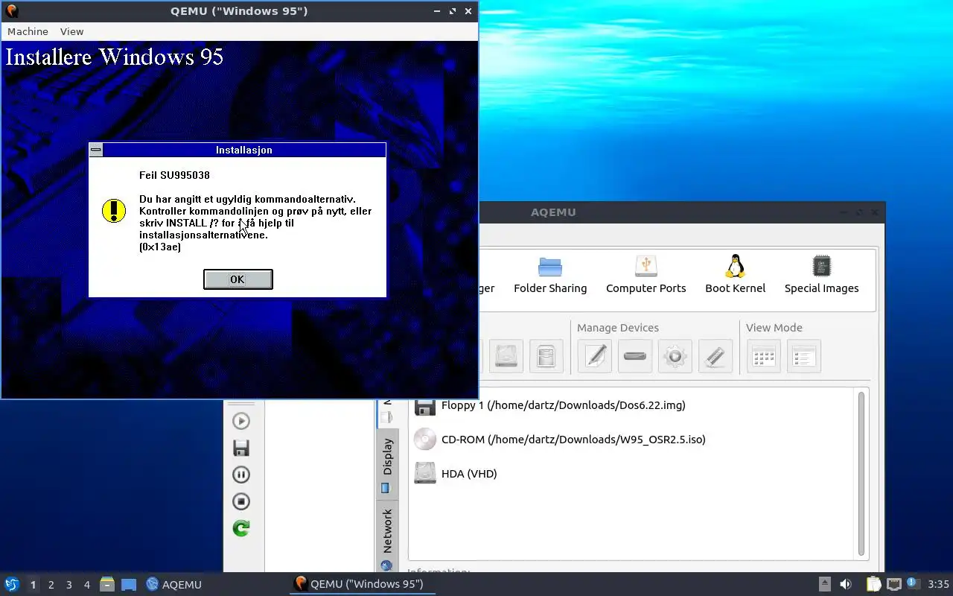
Task: Open Special Images settings in AQEMU
Action: [x=821, y=274]
